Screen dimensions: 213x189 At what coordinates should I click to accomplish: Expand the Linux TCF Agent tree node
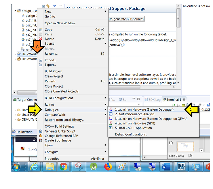[x=15, y=115]
